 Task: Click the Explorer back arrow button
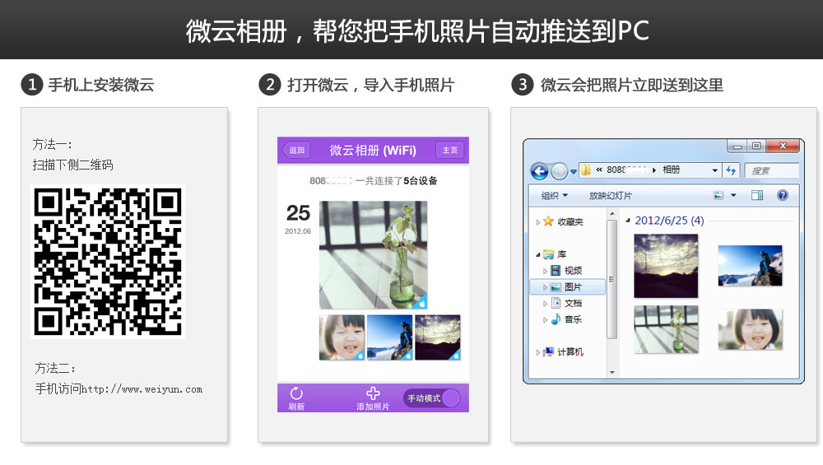pyautogui.click(x=539, y=171)
